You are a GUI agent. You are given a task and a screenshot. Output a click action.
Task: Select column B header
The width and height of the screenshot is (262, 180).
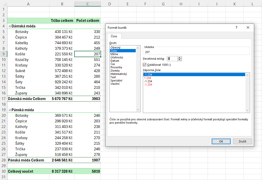(62, 4)
